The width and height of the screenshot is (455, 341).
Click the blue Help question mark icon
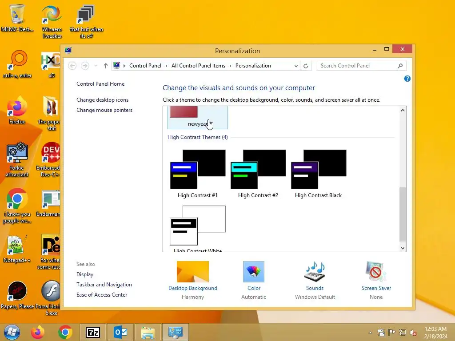(x=407, y=79)
